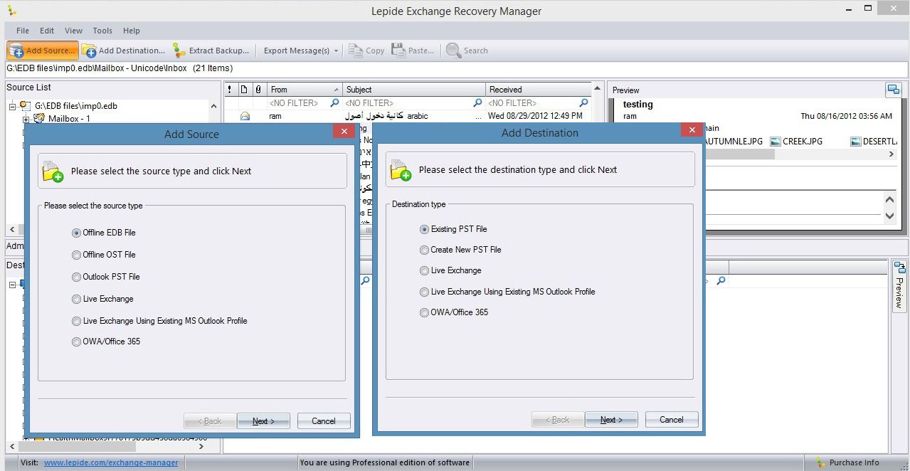Click the CREEK.JPG attachment icon
910x471 pixels.
pyautogui.click(x=776, y=142)
